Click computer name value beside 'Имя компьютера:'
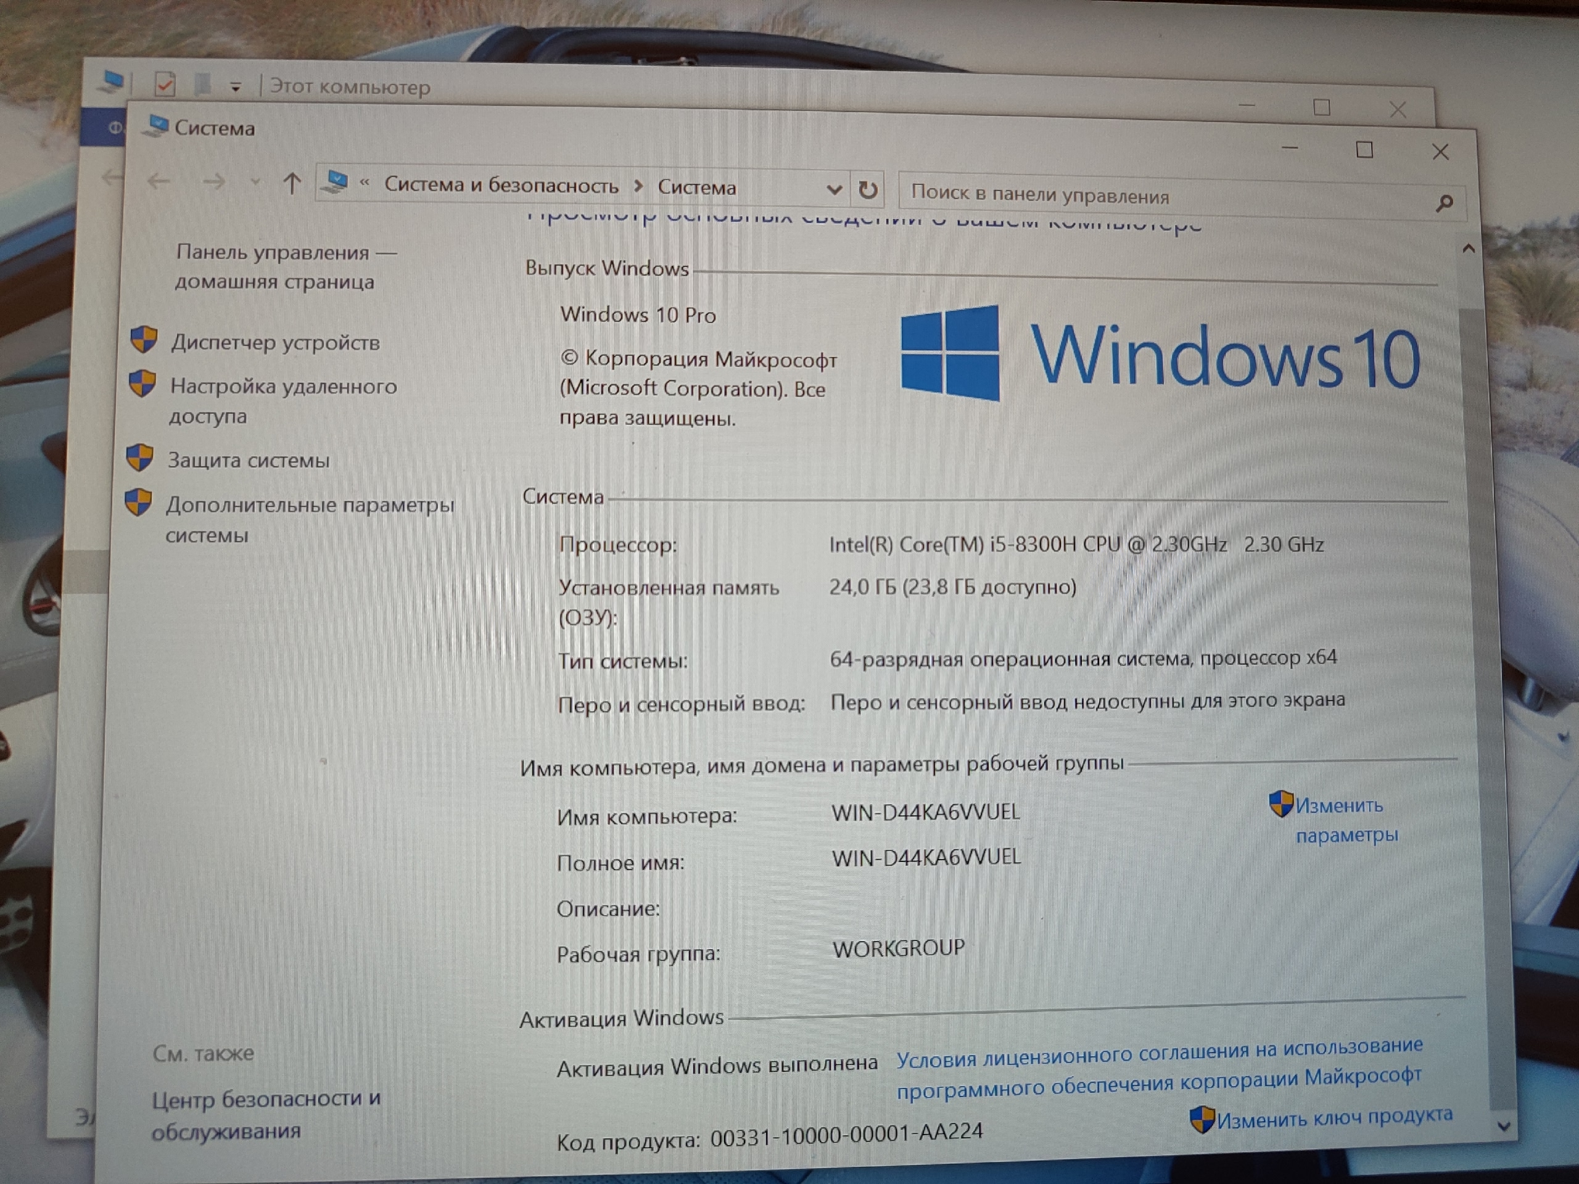 click(x=926, y=813)
